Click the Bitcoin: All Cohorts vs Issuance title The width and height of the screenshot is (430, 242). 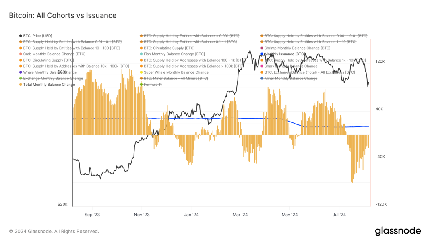[62, 15]
